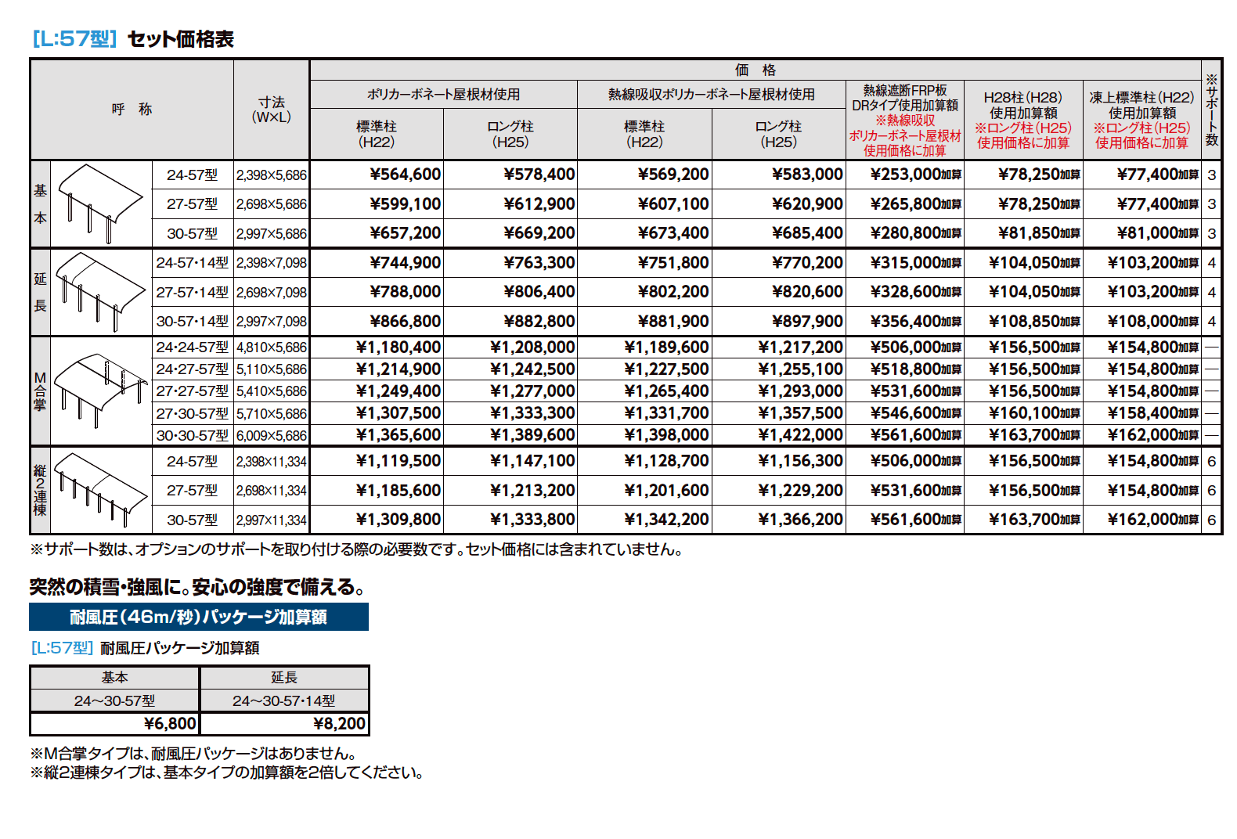Click the price ¥1,119,500
The height and width of the screenshot is (839, 1237).
(x=399, y=461)
